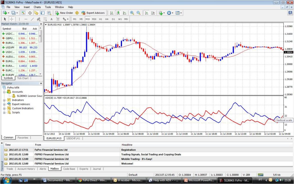294x184 pixels.
Task: Open the Periods clock dropdown arrow
Action: click(172, 13)
